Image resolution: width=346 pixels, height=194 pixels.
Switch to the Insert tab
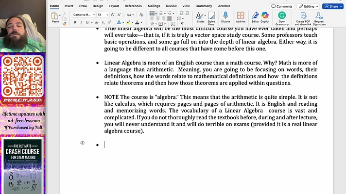(69, 6)
